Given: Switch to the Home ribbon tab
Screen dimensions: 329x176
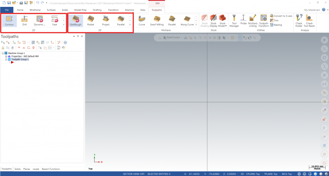Looking at the screenshot, I should pyautogui.click(x=20, y=10).
